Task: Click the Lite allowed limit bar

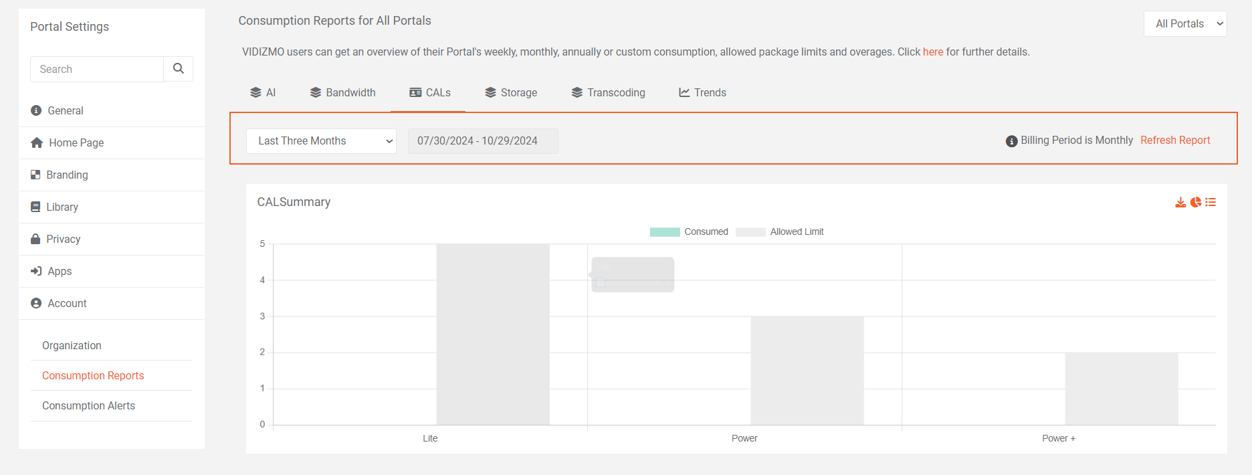Action: 493,335
